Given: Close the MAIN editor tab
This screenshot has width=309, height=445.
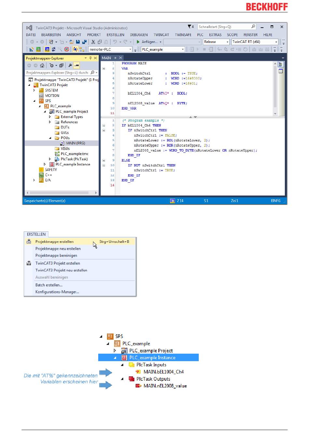Looking at the screenshot, I should click(x=120, y=58).
